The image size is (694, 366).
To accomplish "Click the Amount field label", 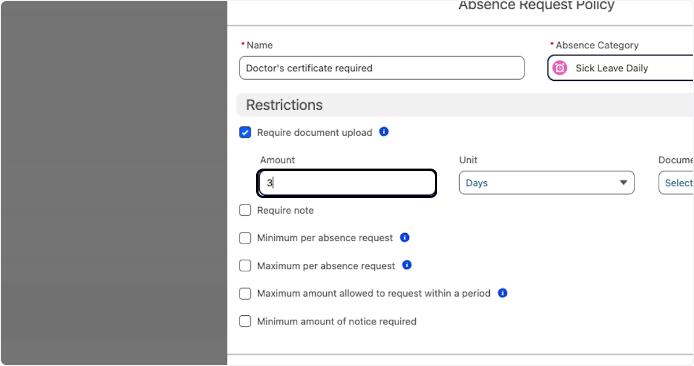I will tap(277, 160).
